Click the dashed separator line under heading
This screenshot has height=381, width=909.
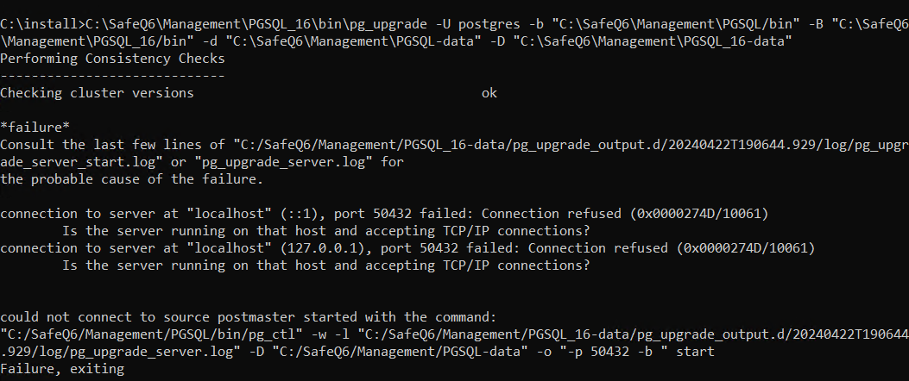[x=112, y=76]
